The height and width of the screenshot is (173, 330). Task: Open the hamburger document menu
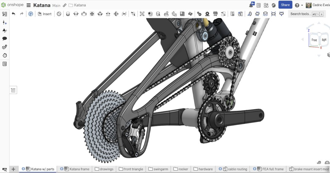[29, 5]
